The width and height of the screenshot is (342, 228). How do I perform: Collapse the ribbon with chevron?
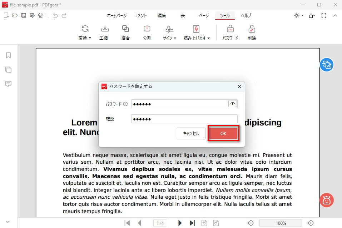click(335, 15)
